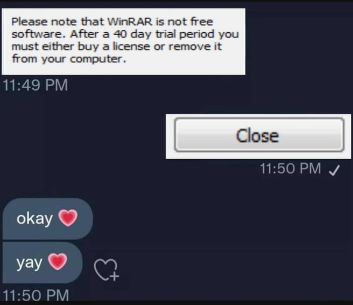This screenshot has height=305, width=353.
Task: Click the delivered checkmark beside 11:50 PM
Action: coord(334,170)
